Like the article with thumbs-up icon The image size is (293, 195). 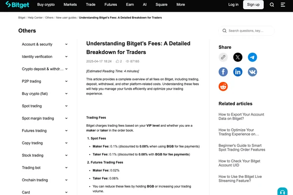[x=117, y=61]
